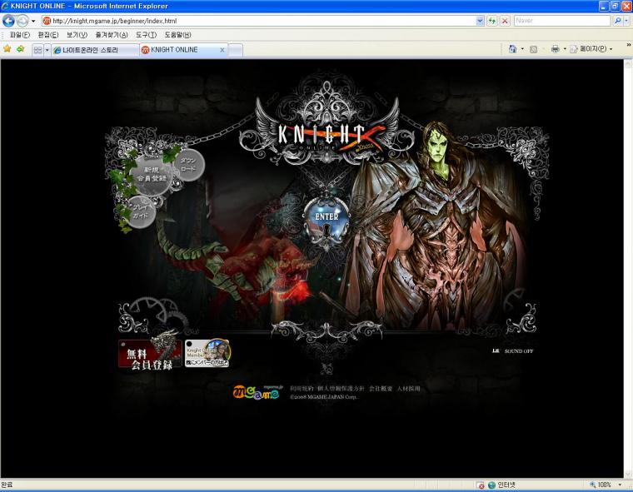
Task: Click the red 無料会員登録 banner
Action: 150,353
